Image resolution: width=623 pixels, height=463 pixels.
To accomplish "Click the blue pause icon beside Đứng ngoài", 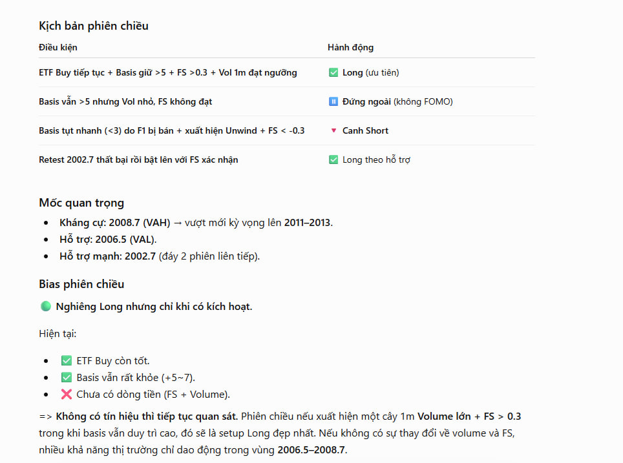I will pos(333,101).
